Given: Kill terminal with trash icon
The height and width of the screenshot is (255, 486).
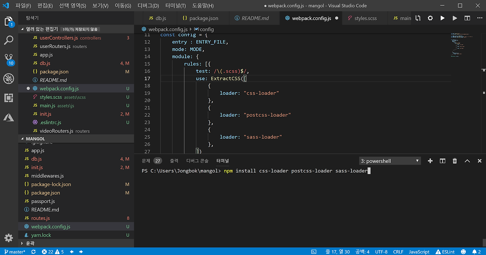Looking at the screenshot, I should [454, 161].
